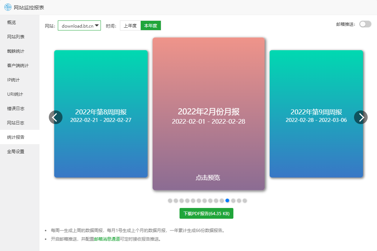Select the 2022年第8周周报 card
Image resolution: width=377 pixels, height=251 pixels.
click(x=101, y=114)
